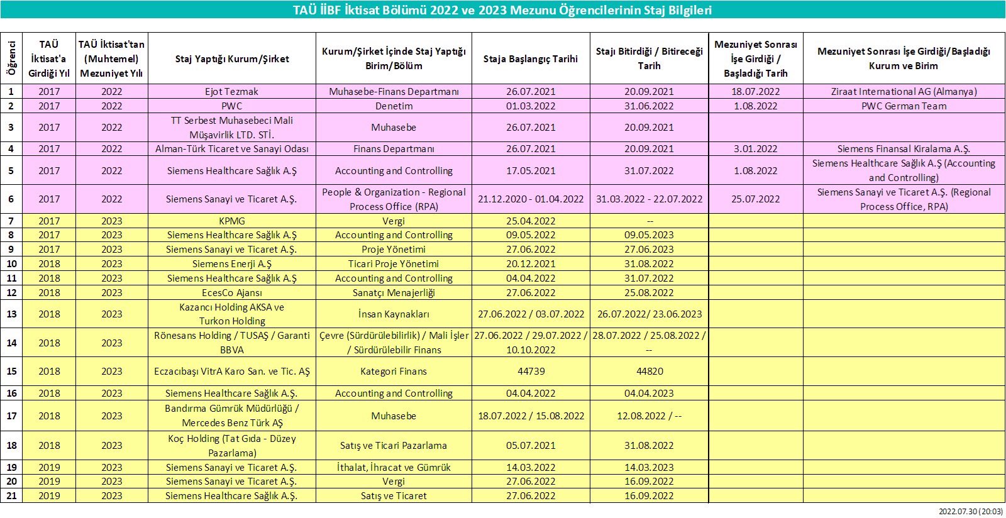Select 'Kazancı Holding AKSA ve Turkon Holding' cell
Viewport: 1006px width, 518px height.
pyautogui.click(x=232, y=314)
